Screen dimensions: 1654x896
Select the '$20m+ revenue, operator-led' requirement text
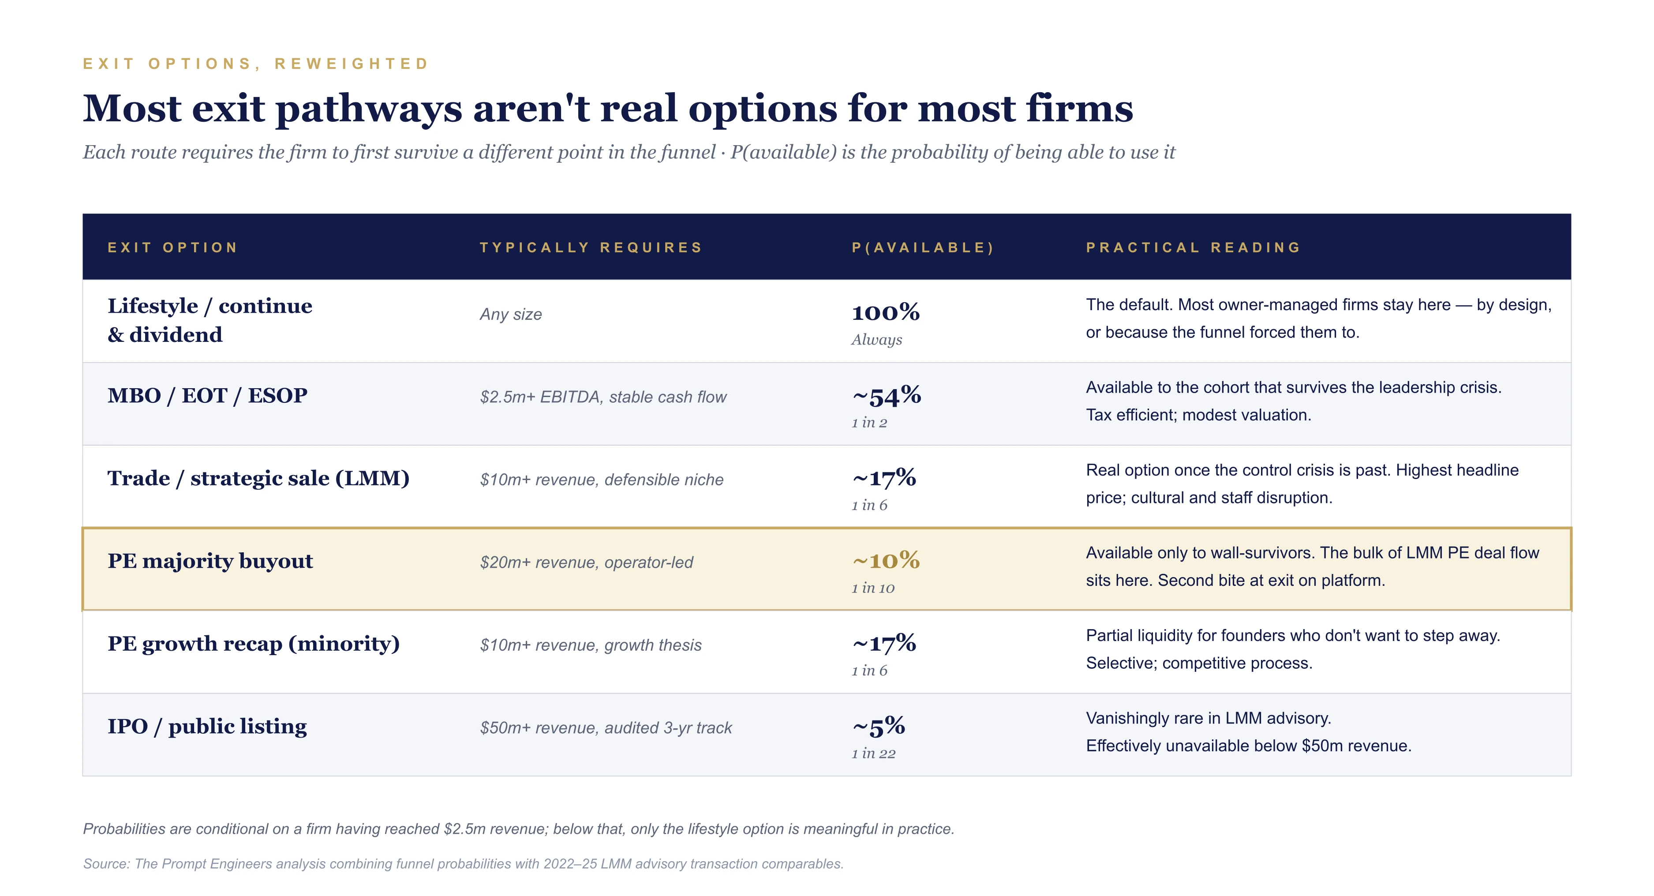(x=586, y=562)
